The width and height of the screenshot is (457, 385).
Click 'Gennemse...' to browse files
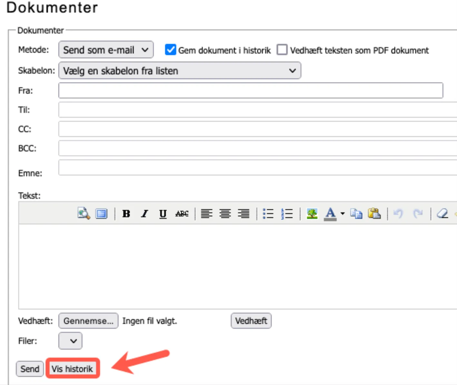click(x=88, y=321)
